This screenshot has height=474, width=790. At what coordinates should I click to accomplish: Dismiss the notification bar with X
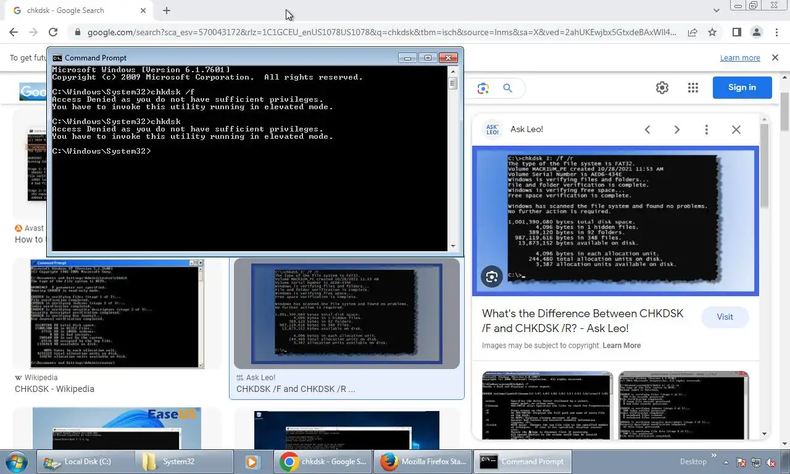[x=775, y=57]
